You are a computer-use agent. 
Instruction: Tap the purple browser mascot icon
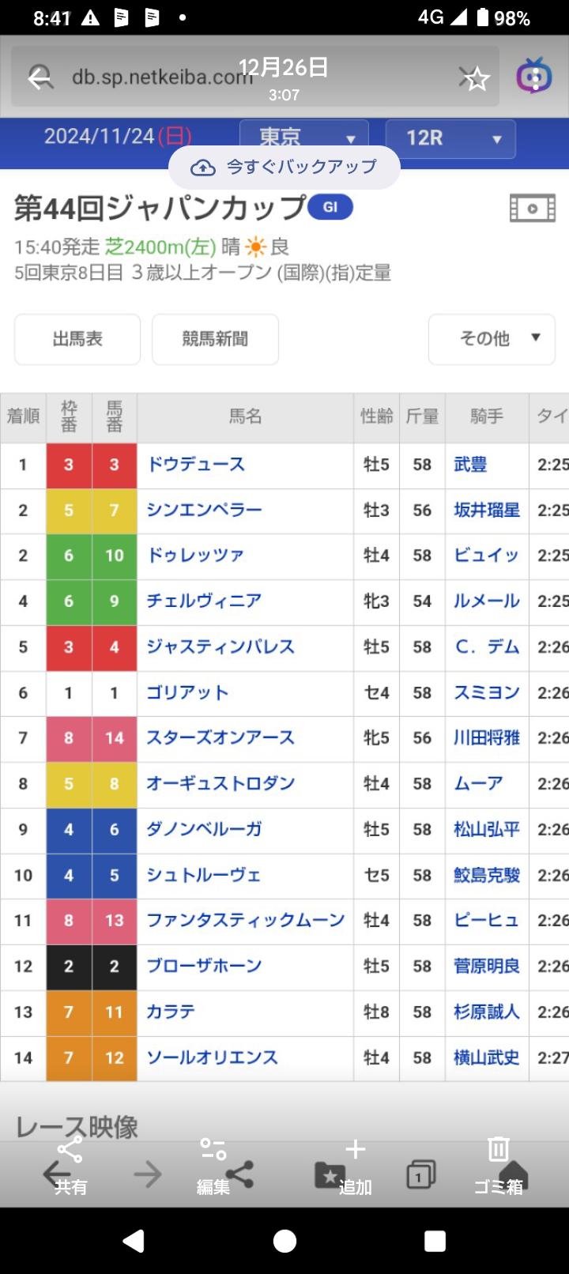534,77
